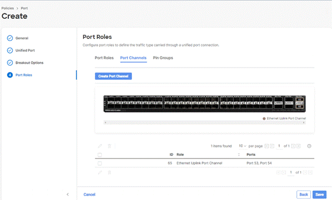This screenshot has width=332, height=200.
Task: Click the Ethernet Uplink Port Channel role cell
Action: [x=200, y=163]
